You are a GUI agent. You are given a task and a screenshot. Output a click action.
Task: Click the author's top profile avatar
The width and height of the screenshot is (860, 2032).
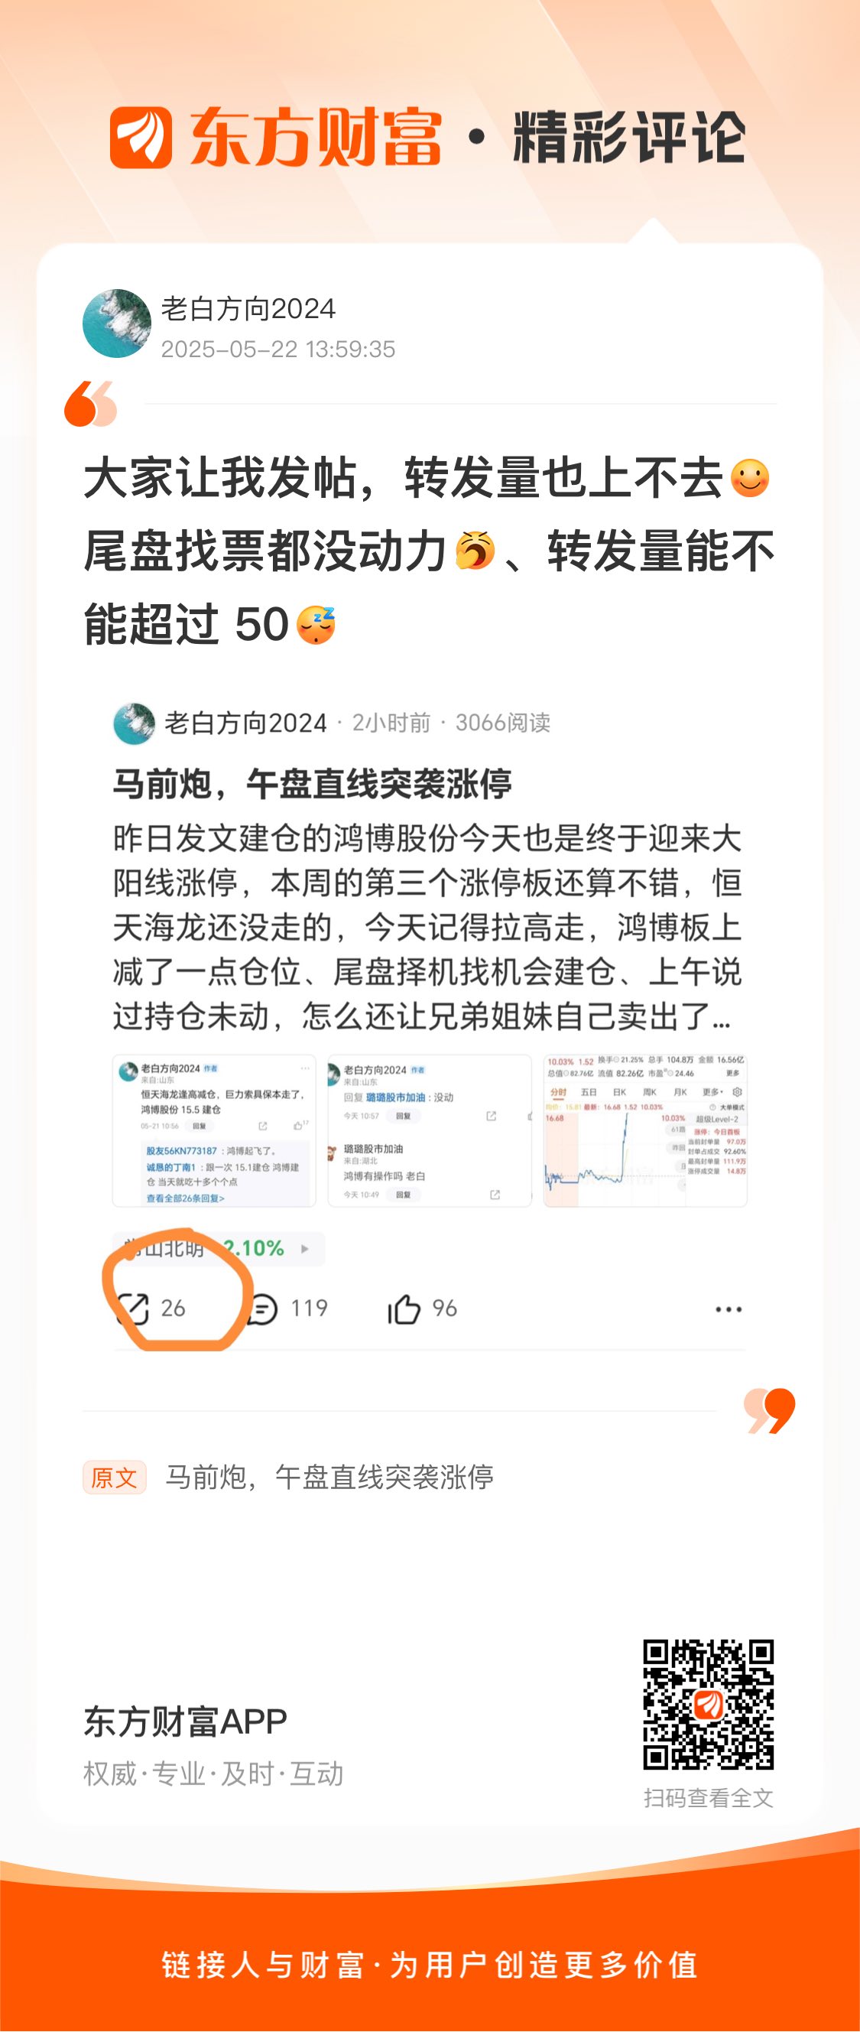click(117, 323)
